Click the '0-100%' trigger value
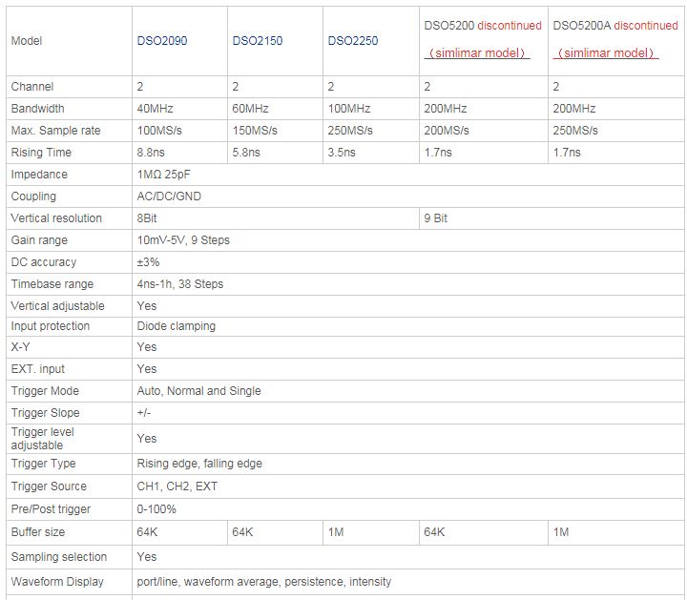Viewport: 687px width, 600px height. coord(156,509)
